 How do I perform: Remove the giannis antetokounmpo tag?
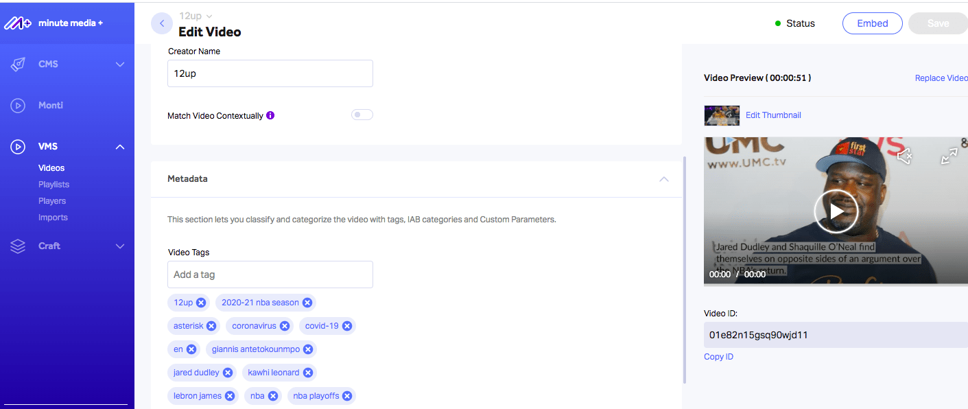pos(308,349)
